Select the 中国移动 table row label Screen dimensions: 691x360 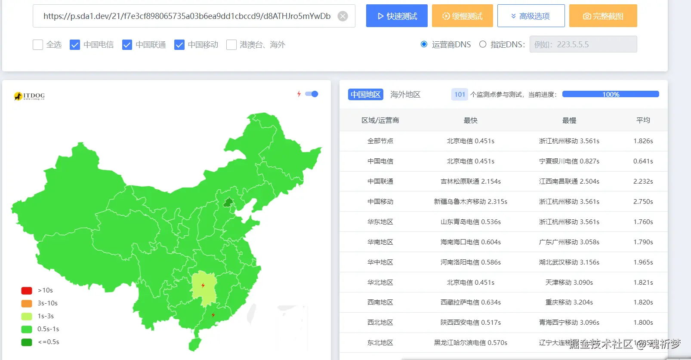click(x=380, y=202)
